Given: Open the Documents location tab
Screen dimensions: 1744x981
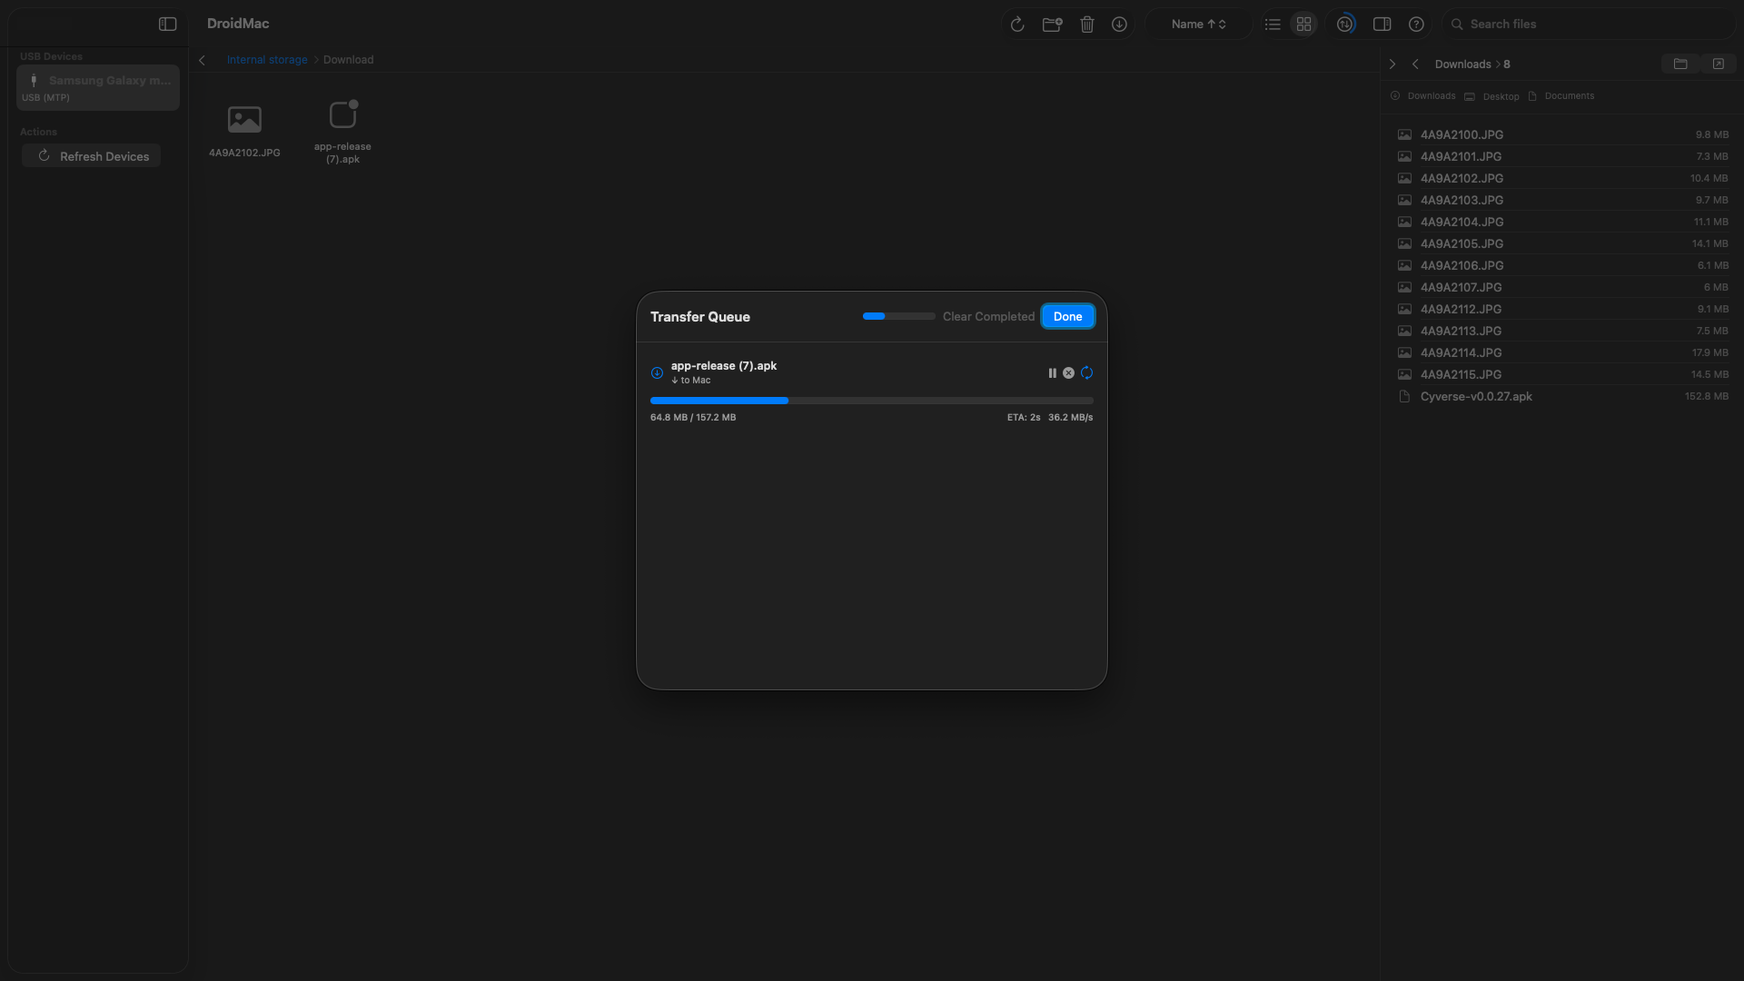Looking at the screenshot, I should 1569,95.
